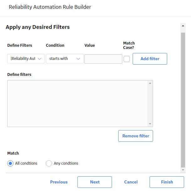Viewport: 191px width, 191px height.
Task: Click the Add filter button
Action: [150, 59]
